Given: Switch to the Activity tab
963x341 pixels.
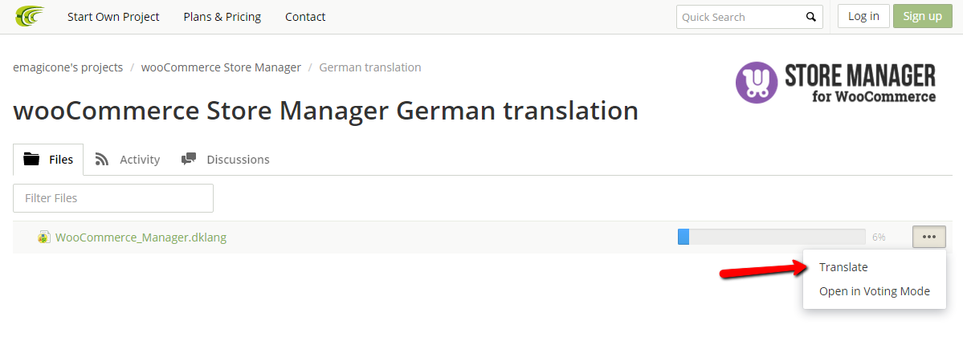Looking at the screenshot, I should coord(139,160).
